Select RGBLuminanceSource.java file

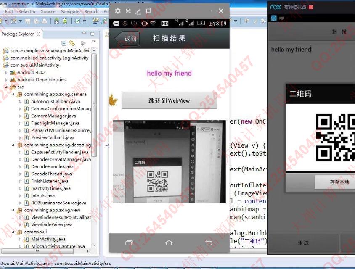[58, 203]
